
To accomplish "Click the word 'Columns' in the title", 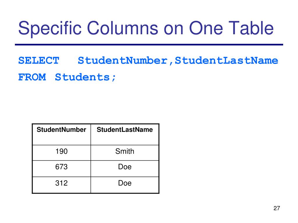I will [x=123, y=28].
